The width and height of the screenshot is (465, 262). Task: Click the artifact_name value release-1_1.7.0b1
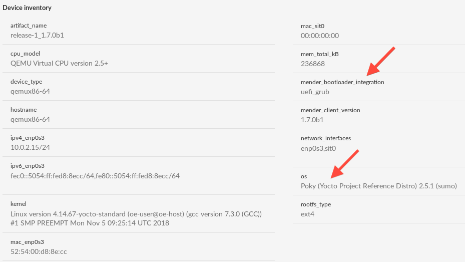[37, 35]
